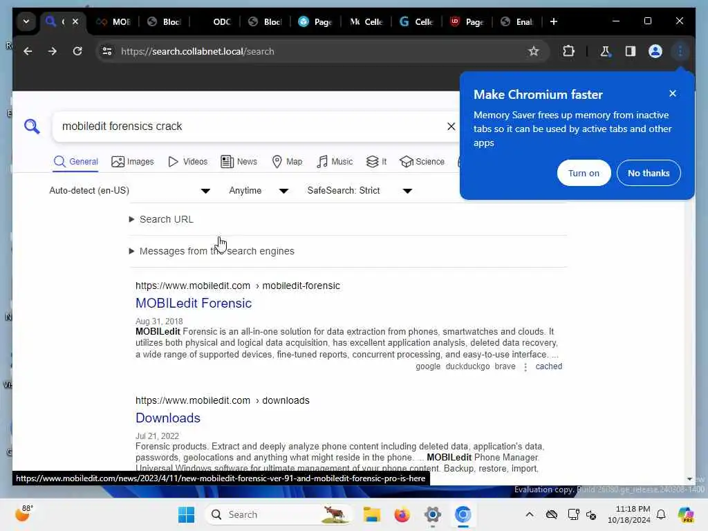Close the Make Chromium faster popup

[672, 93]
